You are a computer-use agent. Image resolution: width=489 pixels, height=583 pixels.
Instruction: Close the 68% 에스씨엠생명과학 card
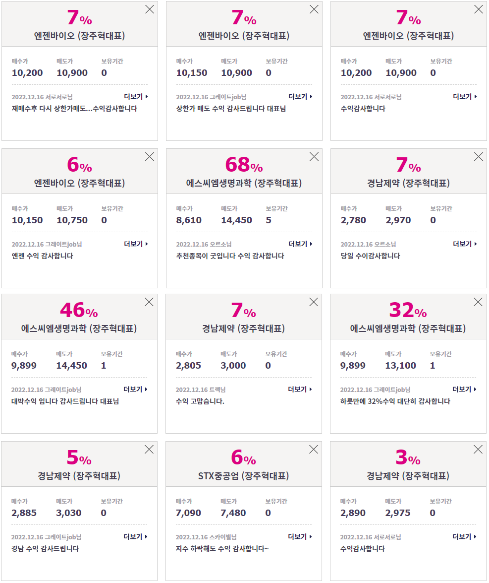[314, 156]
